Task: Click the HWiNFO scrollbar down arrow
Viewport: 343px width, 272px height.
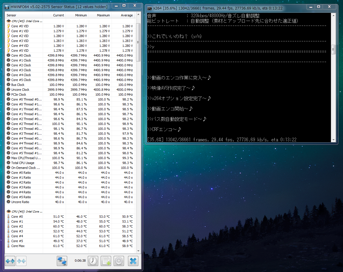Action: click(138, 251)
